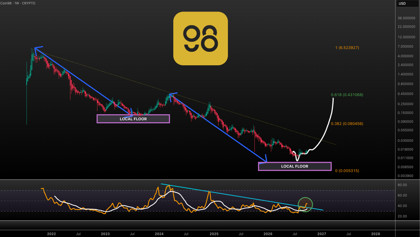420x237 pixels.
Task: Click the 2028 label on time axis
Action: pos(376,233)
